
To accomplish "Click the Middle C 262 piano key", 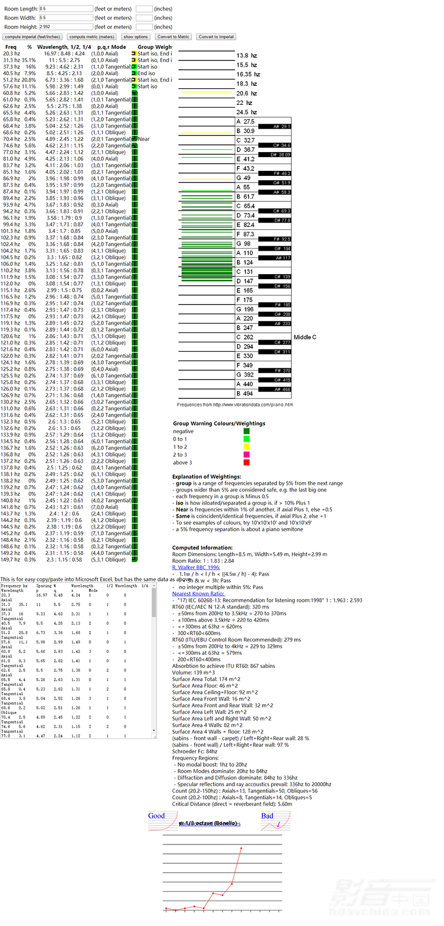I will click(263, 337).
